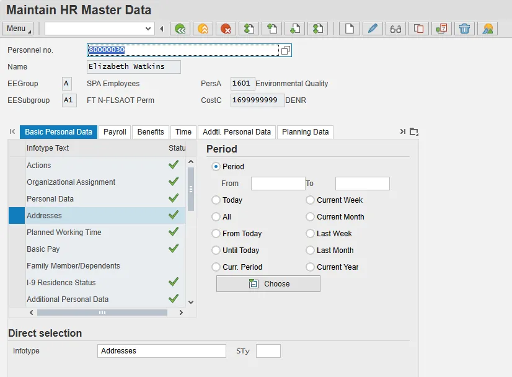Open Personnel no. search help icon
Screen dimensions: 512x377
[x=285, y=50]
